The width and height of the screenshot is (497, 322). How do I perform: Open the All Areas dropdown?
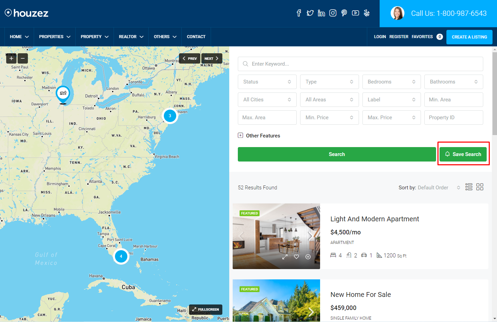[329, 100]
